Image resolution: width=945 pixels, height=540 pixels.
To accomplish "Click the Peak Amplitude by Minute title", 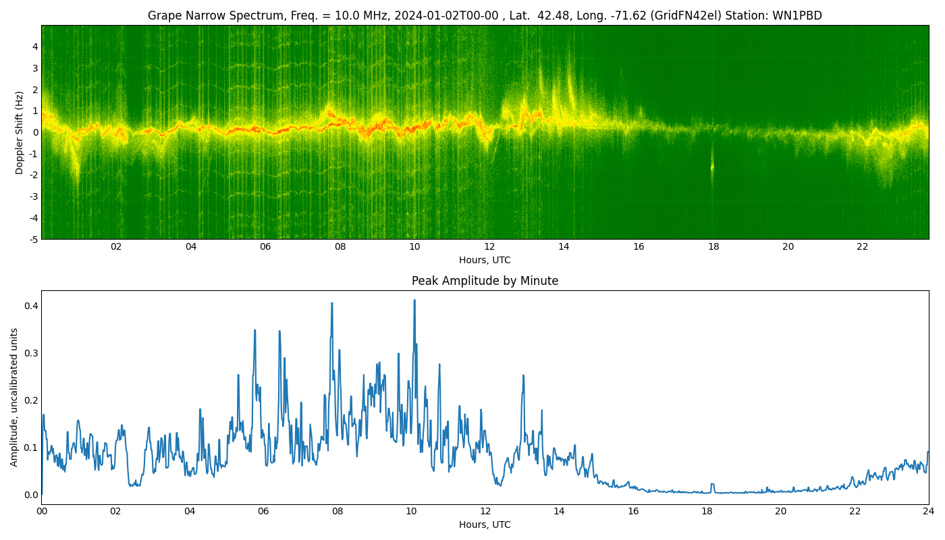I will click(485, 281).
